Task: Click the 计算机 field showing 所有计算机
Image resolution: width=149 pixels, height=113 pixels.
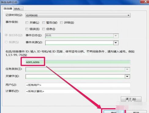Action: [78, 91]
